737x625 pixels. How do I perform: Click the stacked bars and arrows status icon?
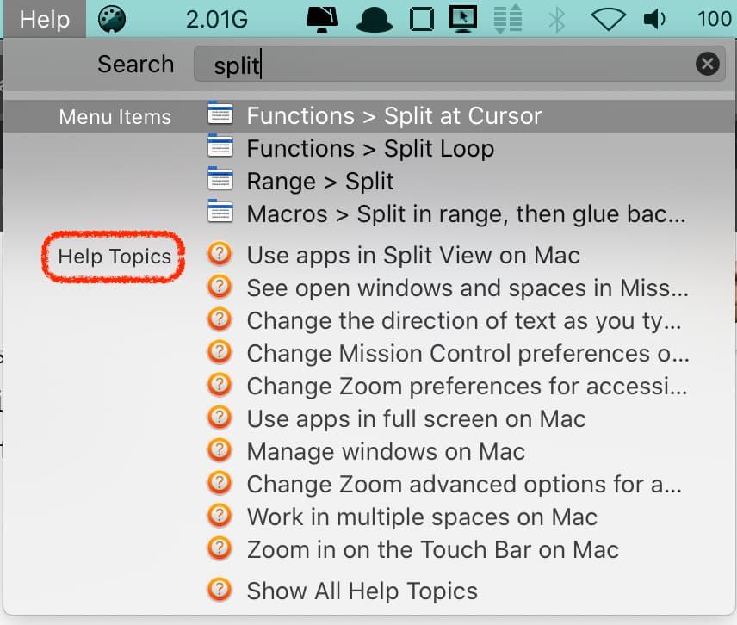point(509,19)
